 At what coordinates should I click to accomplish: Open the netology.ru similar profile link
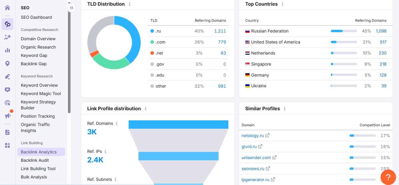253,135
